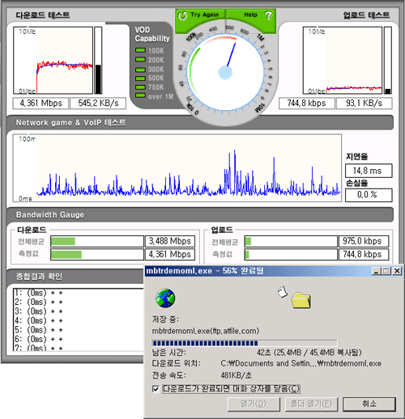
Task: Click the 업로드 테스트 heading
Action: (x=366, y=15)
